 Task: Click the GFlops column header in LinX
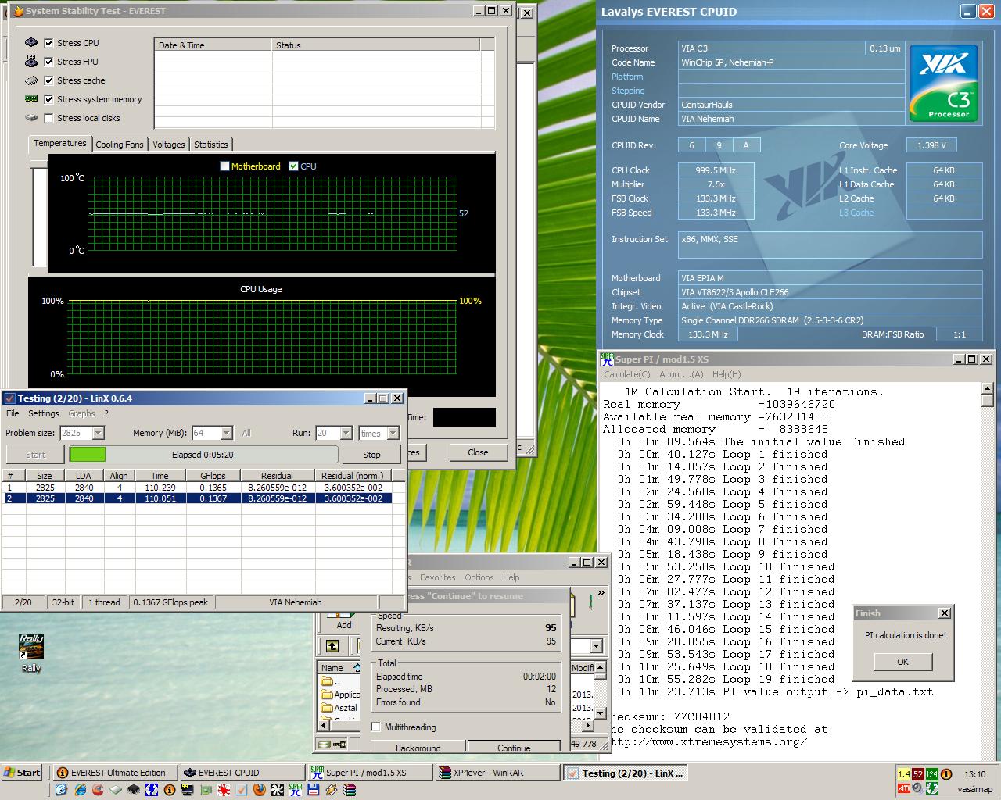pos(213,475)
